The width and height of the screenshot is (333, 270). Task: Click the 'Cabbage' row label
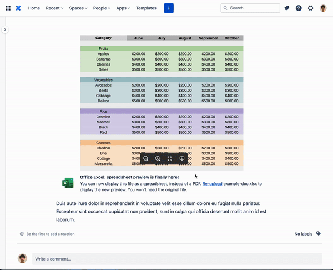click(103, 96)
